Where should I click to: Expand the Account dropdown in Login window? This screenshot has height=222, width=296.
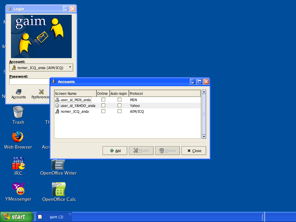coord(70,67)
